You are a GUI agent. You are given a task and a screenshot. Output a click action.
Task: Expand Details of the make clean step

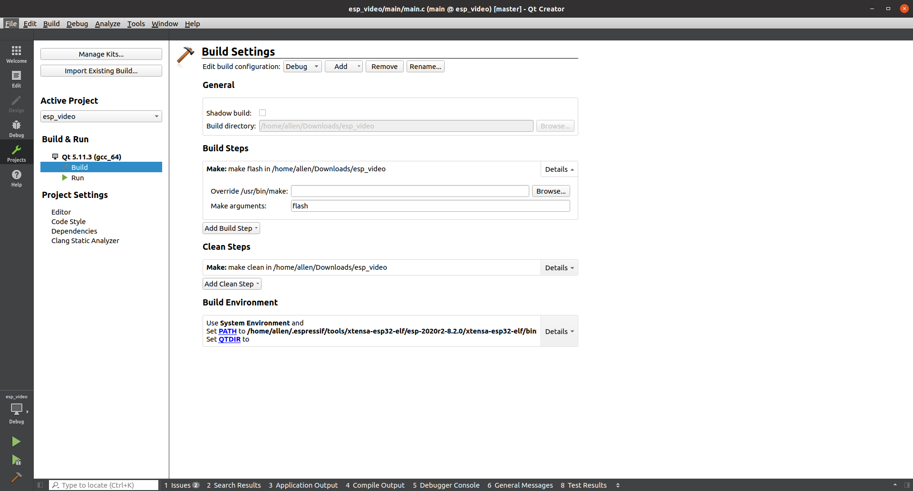point(559,268)
